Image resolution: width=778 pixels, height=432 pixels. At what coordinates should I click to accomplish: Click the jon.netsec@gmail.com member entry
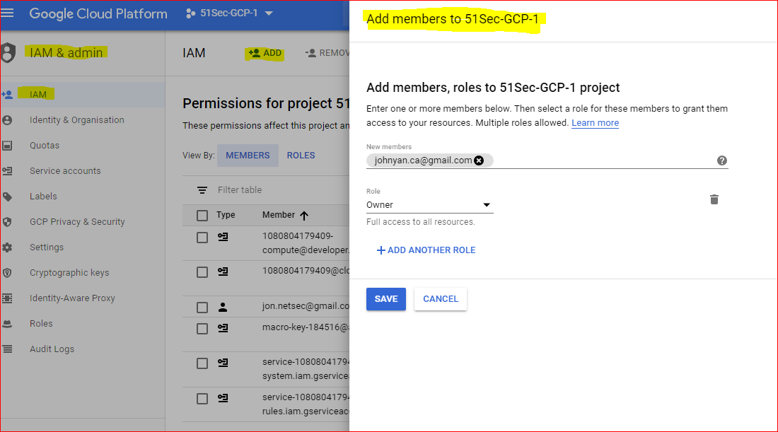coord(306,307)
